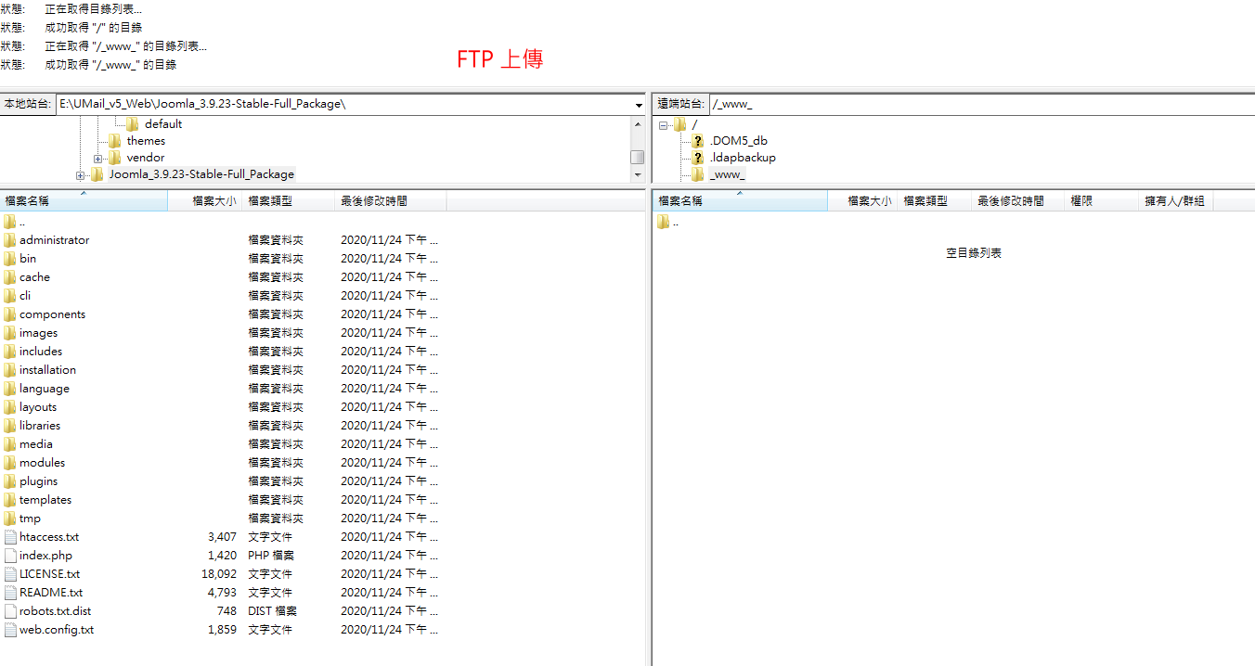Click the remote 擁有人/群組 column header
This screenshot has width=1255, height=666.
tap(1174, 200)
